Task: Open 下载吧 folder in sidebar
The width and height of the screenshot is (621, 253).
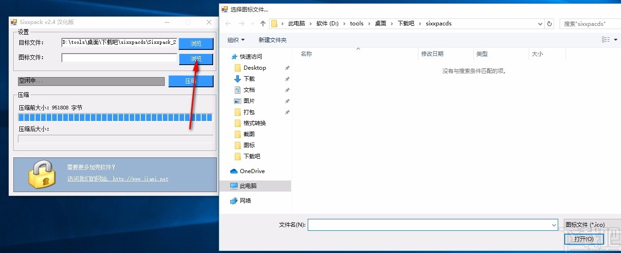Action: tap(252, 156)
